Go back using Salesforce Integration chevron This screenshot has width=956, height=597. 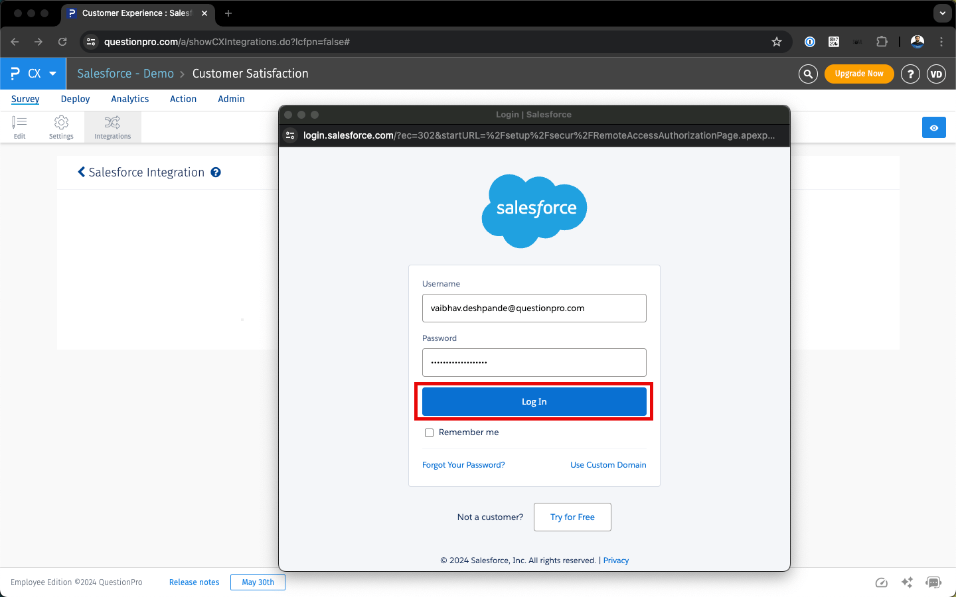tap(82, 172)
